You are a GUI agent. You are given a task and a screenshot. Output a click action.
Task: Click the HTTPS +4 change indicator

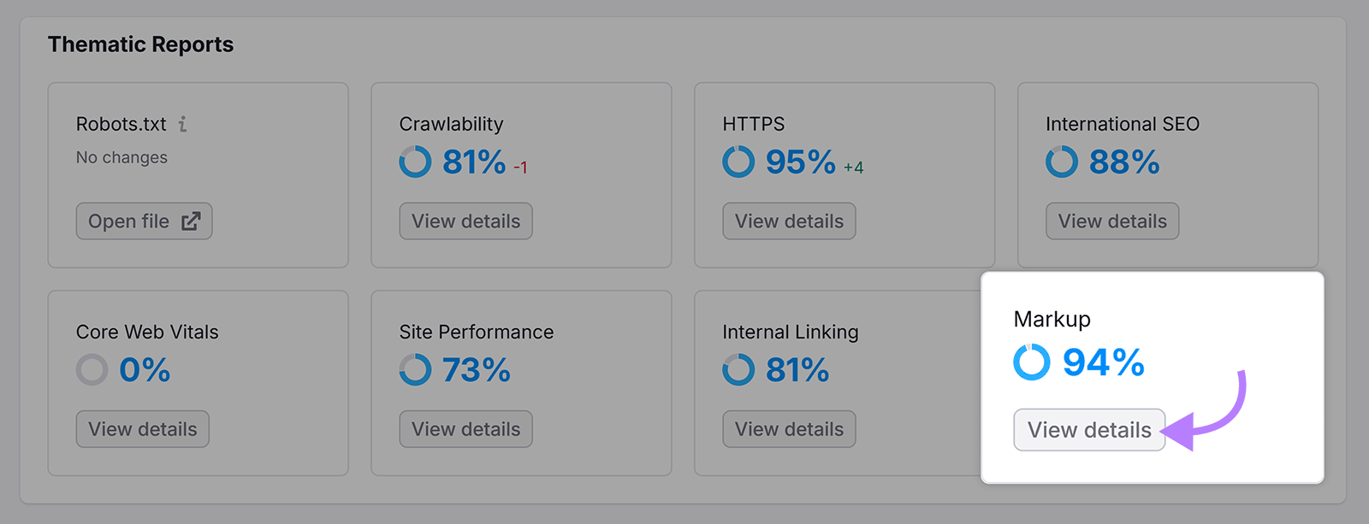click(x=852, y=168)
